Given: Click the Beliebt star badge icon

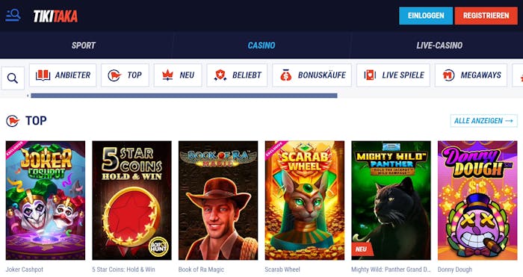Looking at the screenshot, I should (220, 75).
